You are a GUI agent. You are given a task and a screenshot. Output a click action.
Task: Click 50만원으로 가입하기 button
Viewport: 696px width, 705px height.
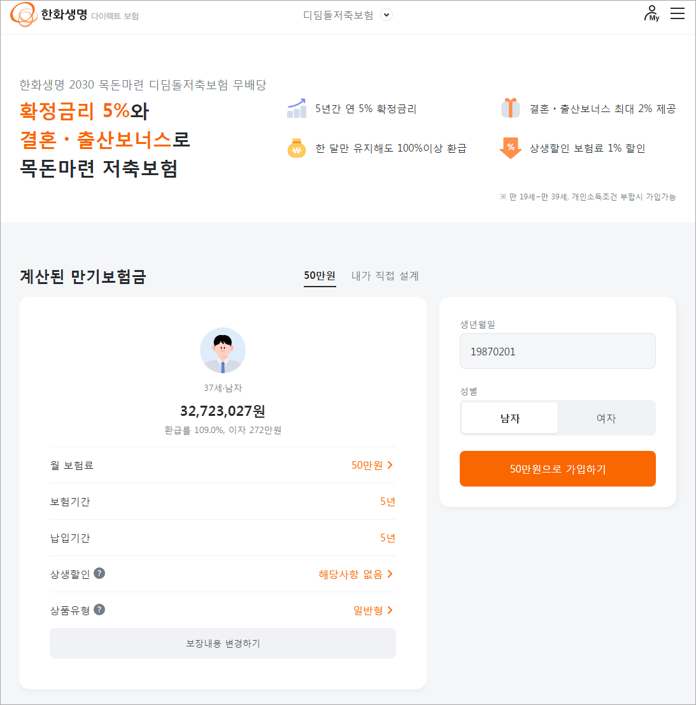(557, 469)
